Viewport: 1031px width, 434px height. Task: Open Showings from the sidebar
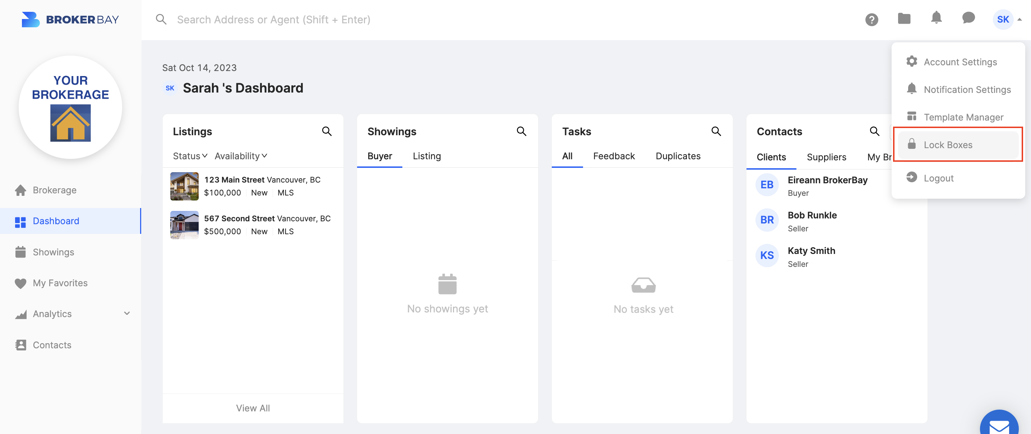click(x=70, y=252)
